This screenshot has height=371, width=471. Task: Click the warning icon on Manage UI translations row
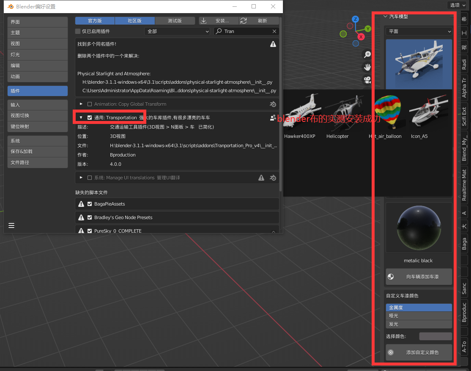pyautogui.click(x=261, y=178)
